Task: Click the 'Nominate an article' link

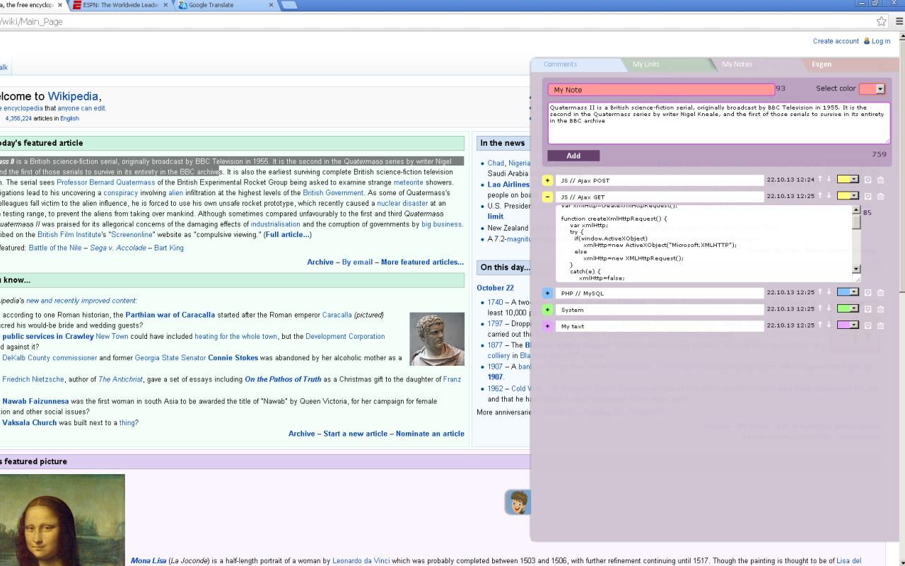Action: (430, 434)
